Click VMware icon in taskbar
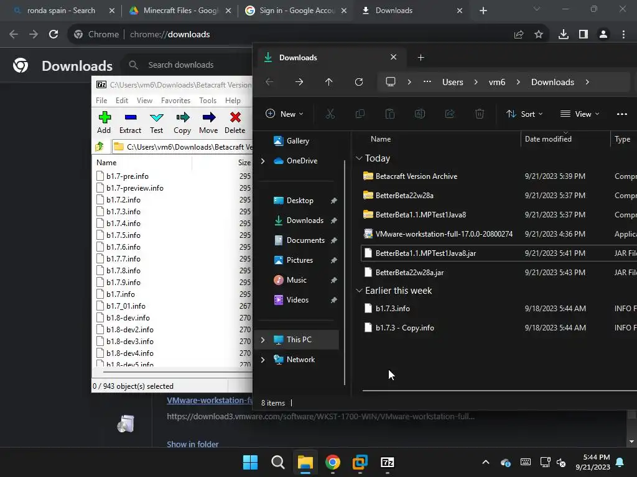The height and width of the screenshot is (477, 637). click(360, 462)
